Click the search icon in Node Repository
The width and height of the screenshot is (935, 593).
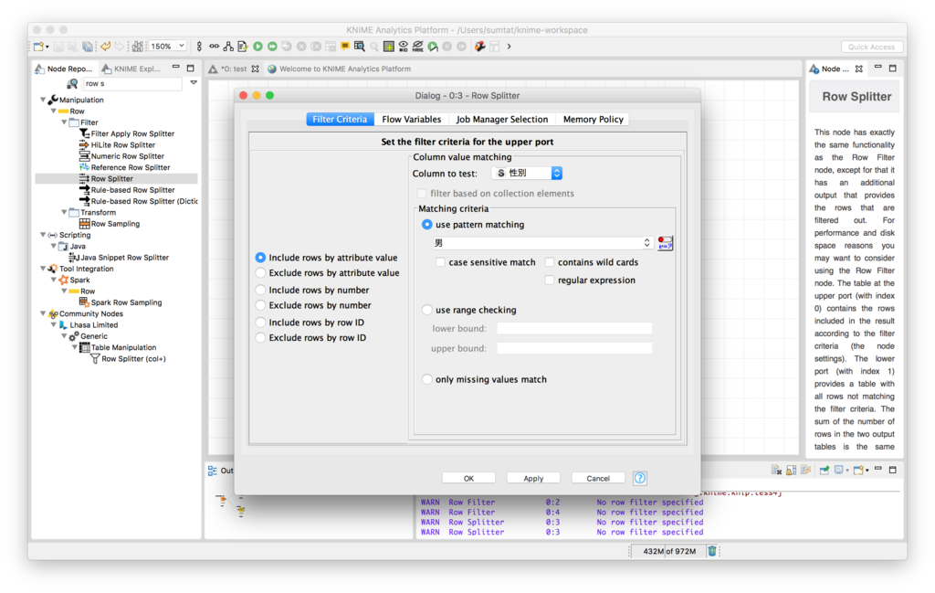(72, 83)
